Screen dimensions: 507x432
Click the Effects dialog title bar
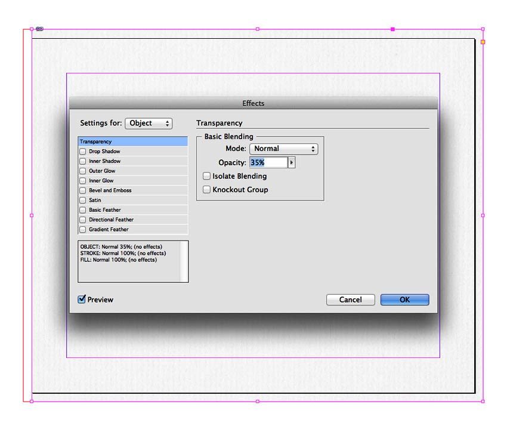click(x=253, y=103)
